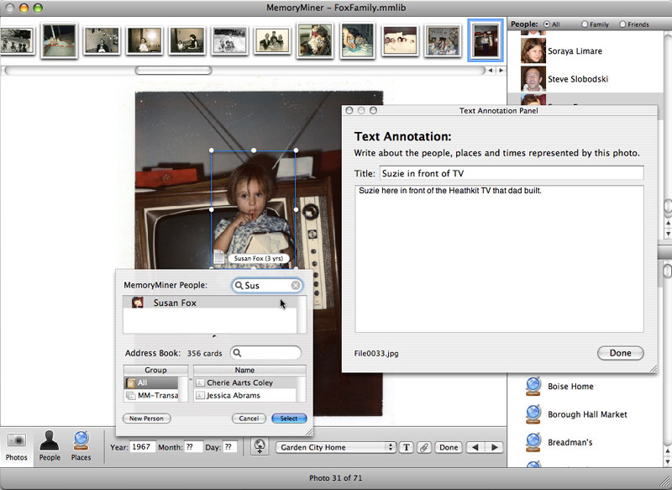Switch to the People view

50,445
